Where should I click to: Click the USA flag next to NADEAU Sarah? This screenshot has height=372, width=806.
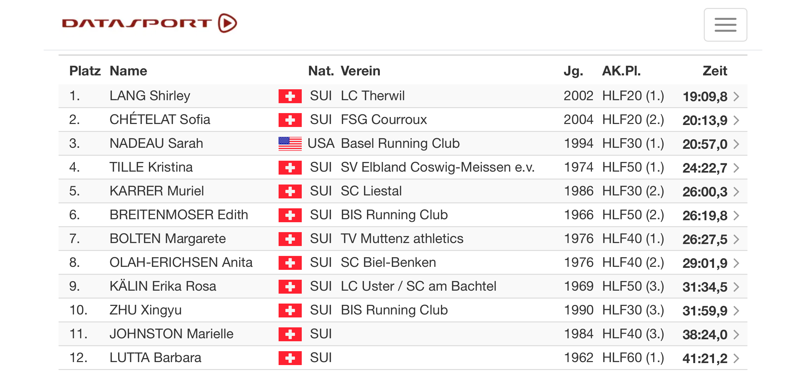point(290,144)
